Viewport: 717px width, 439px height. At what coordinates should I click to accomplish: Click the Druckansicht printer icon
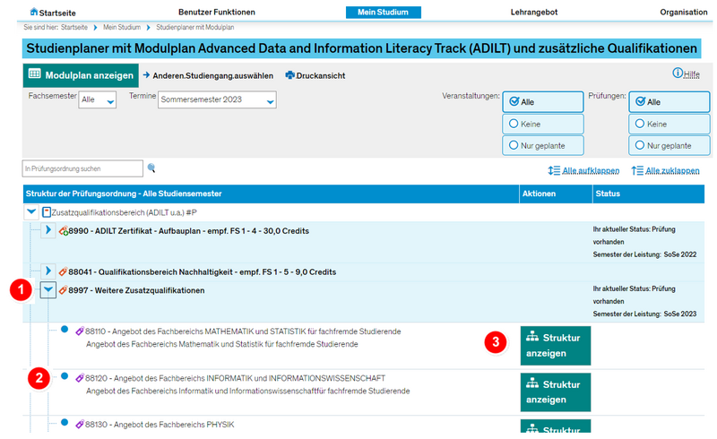pyautogui.click(x=289, y=75)
